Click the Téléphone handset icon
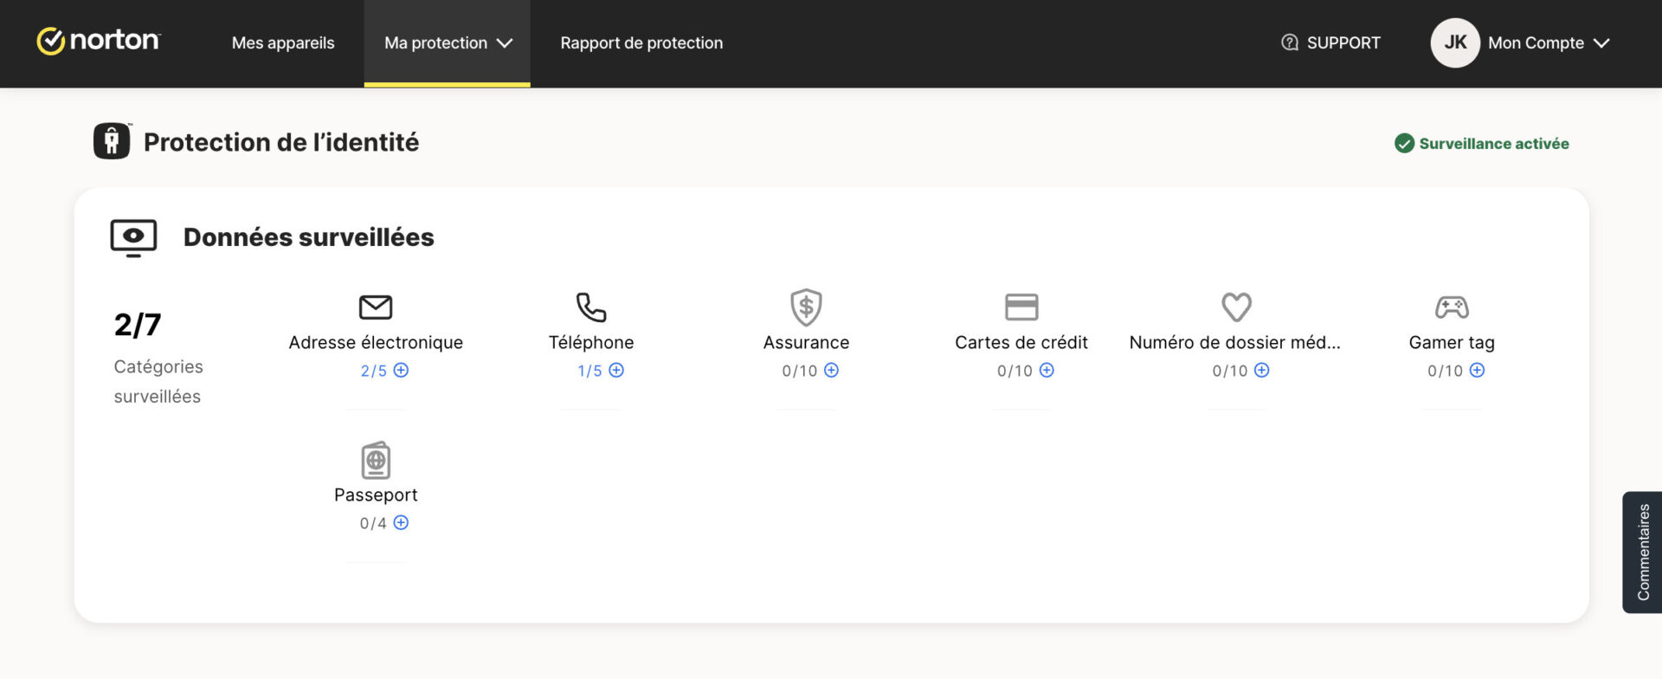 [x=591, y=307]
